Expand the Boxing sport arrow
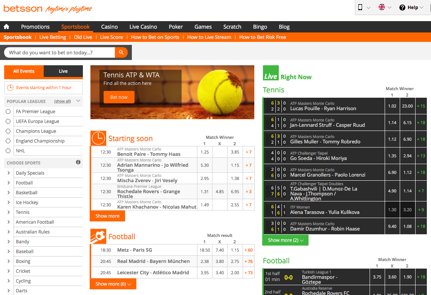The width and height of the screenshot is (431, 295). pyautogui.click(x=9, y=261)
